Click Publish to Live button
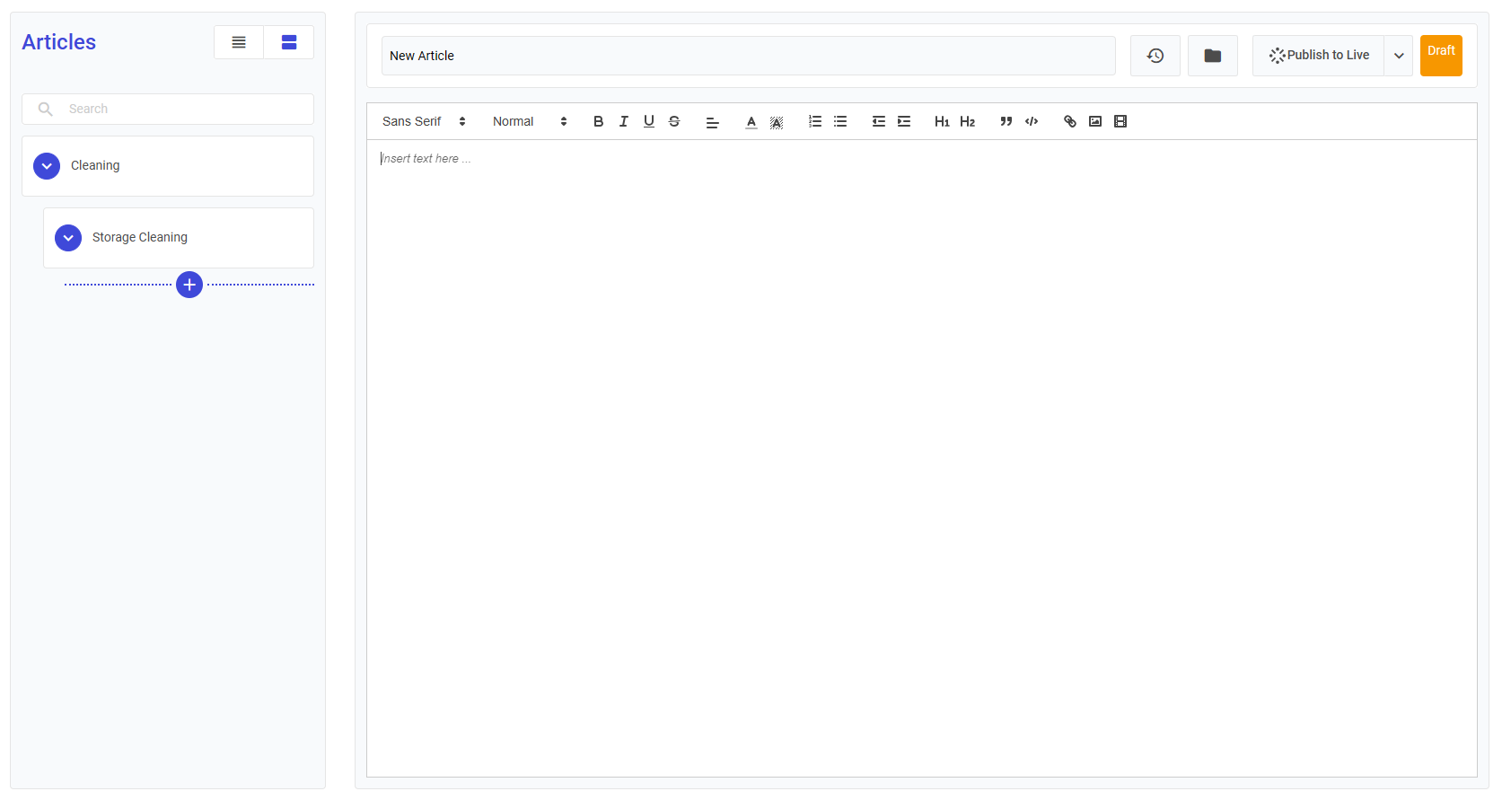The height and width of the screenshot is (800, 1502). (x=1318, y=56)
